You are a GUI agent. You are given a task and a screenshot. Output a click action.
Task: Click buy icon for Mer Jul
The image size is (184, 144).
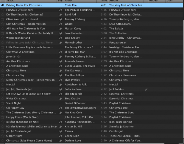(60, 85)
